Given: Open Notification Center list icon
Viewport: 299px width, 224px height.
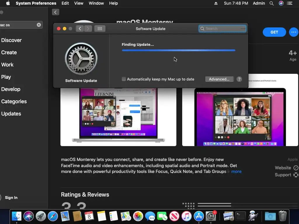Looking at the screenshot, I should (290, 3).
